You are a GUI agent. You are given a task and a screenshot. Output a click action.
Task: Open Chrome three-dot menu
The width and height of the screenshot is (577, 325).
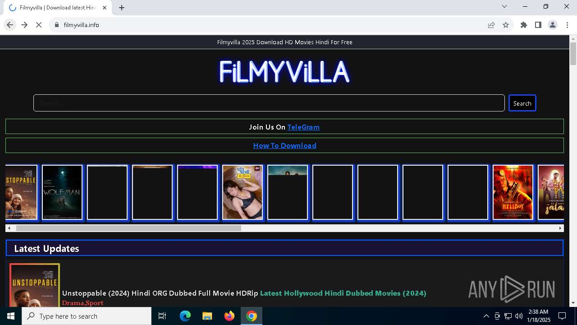click(567, 25)
